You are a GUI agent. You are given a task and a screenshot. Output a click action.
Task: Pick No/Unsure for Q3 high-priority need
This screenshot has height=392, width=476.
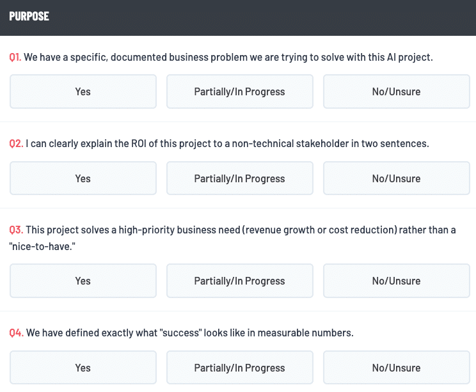coord(396,281)
